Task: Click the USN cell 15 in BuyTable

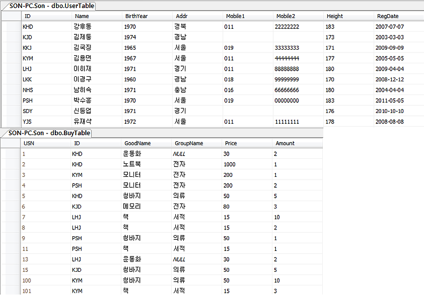Action: pyautogui.click(x=45, y=270)
